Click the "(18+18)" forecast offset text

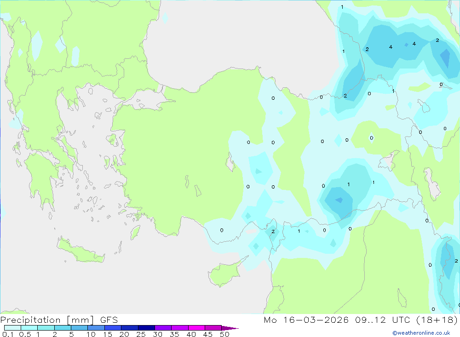[x=437, y=320]
